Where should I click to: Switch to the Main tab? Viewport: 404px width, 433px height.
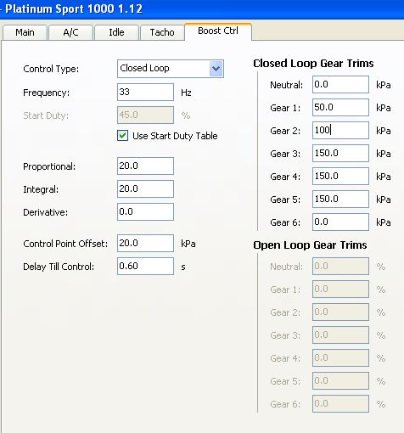pos(25,32)
